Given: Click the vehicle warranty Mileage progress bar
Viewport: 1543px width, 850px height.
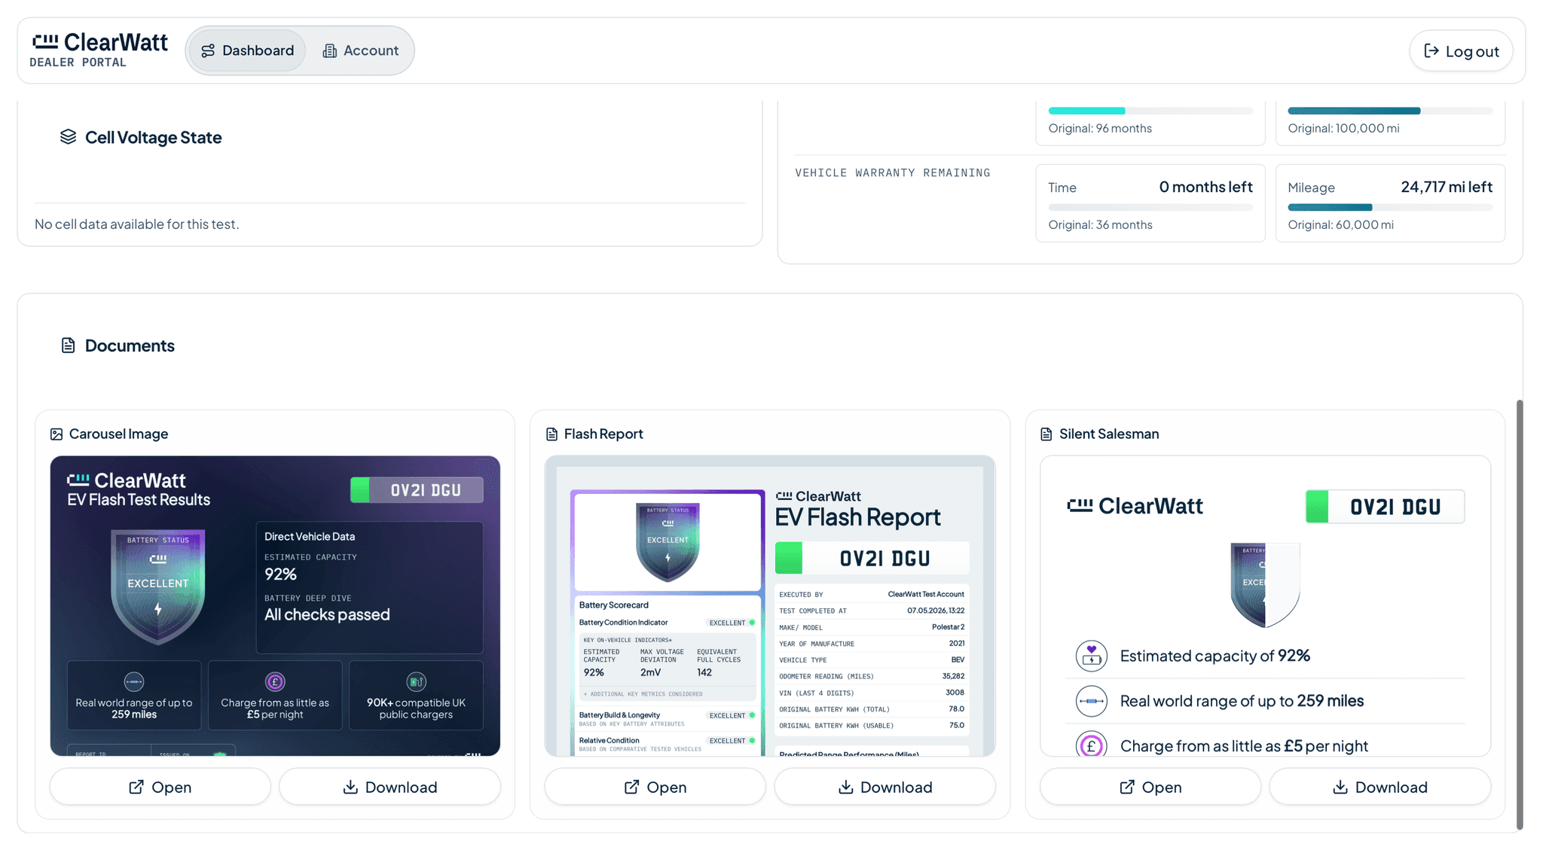Looking at the screenshot, I should (x=1390, y=207).
